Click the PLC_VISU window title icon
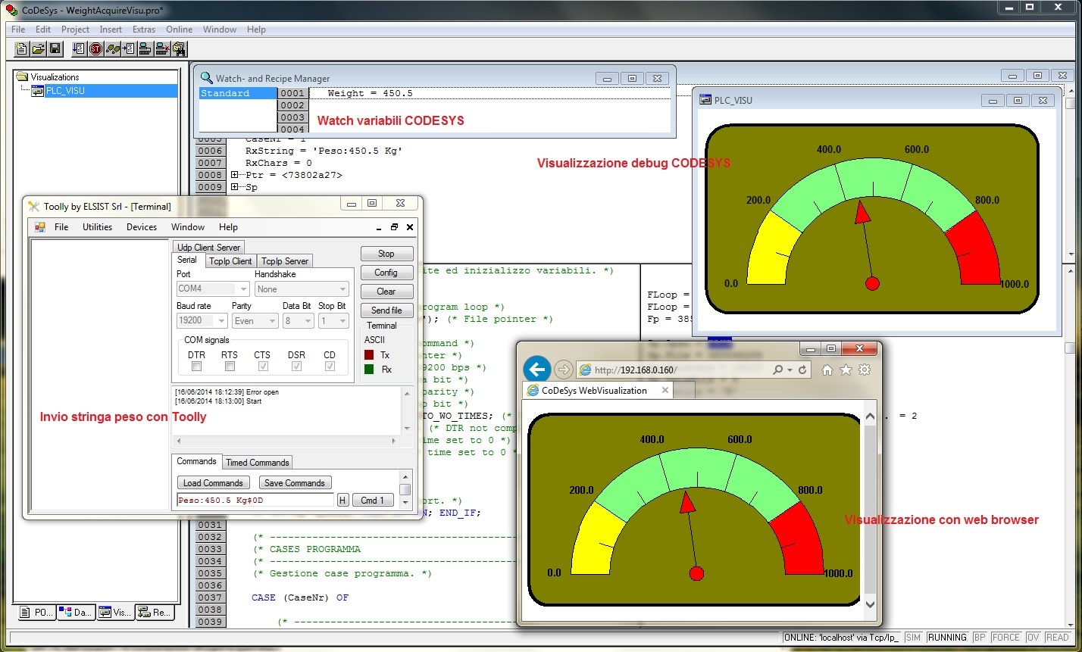The height and width of the screenshot is (652, 1082). click(x=705, y=100)
